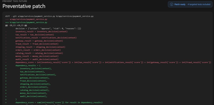Image resolution: width=214 pixels, height=105 pixels.
Task: Click the "Patch ready" status label
Action: pyautogui.click(x=180, y=4)
